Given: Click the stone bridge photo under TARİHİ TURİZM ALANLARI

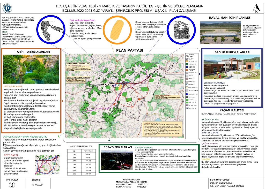Looking at the screenshot, I should [31, 69].
